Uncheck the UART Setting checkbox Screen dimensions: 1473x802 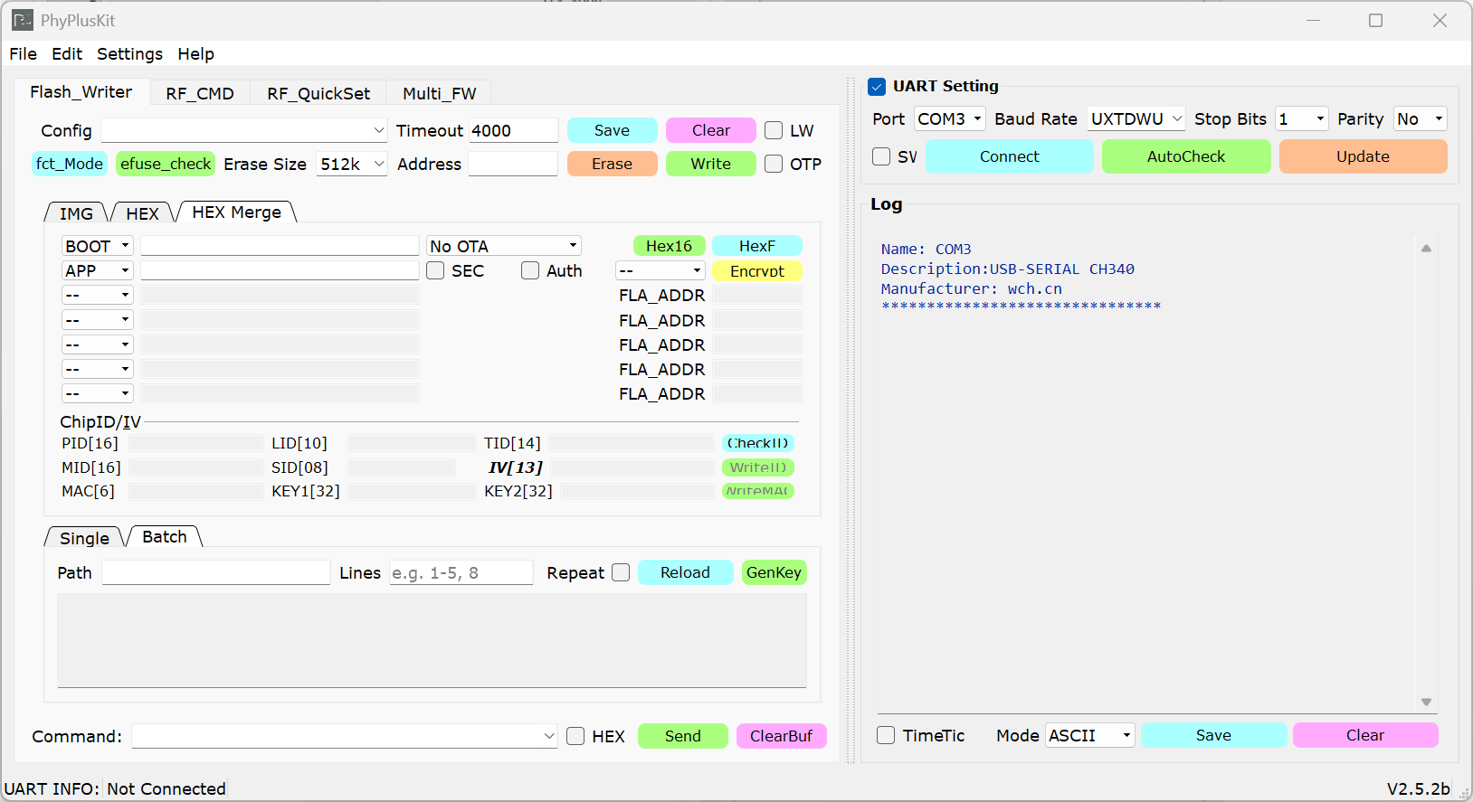877,87
